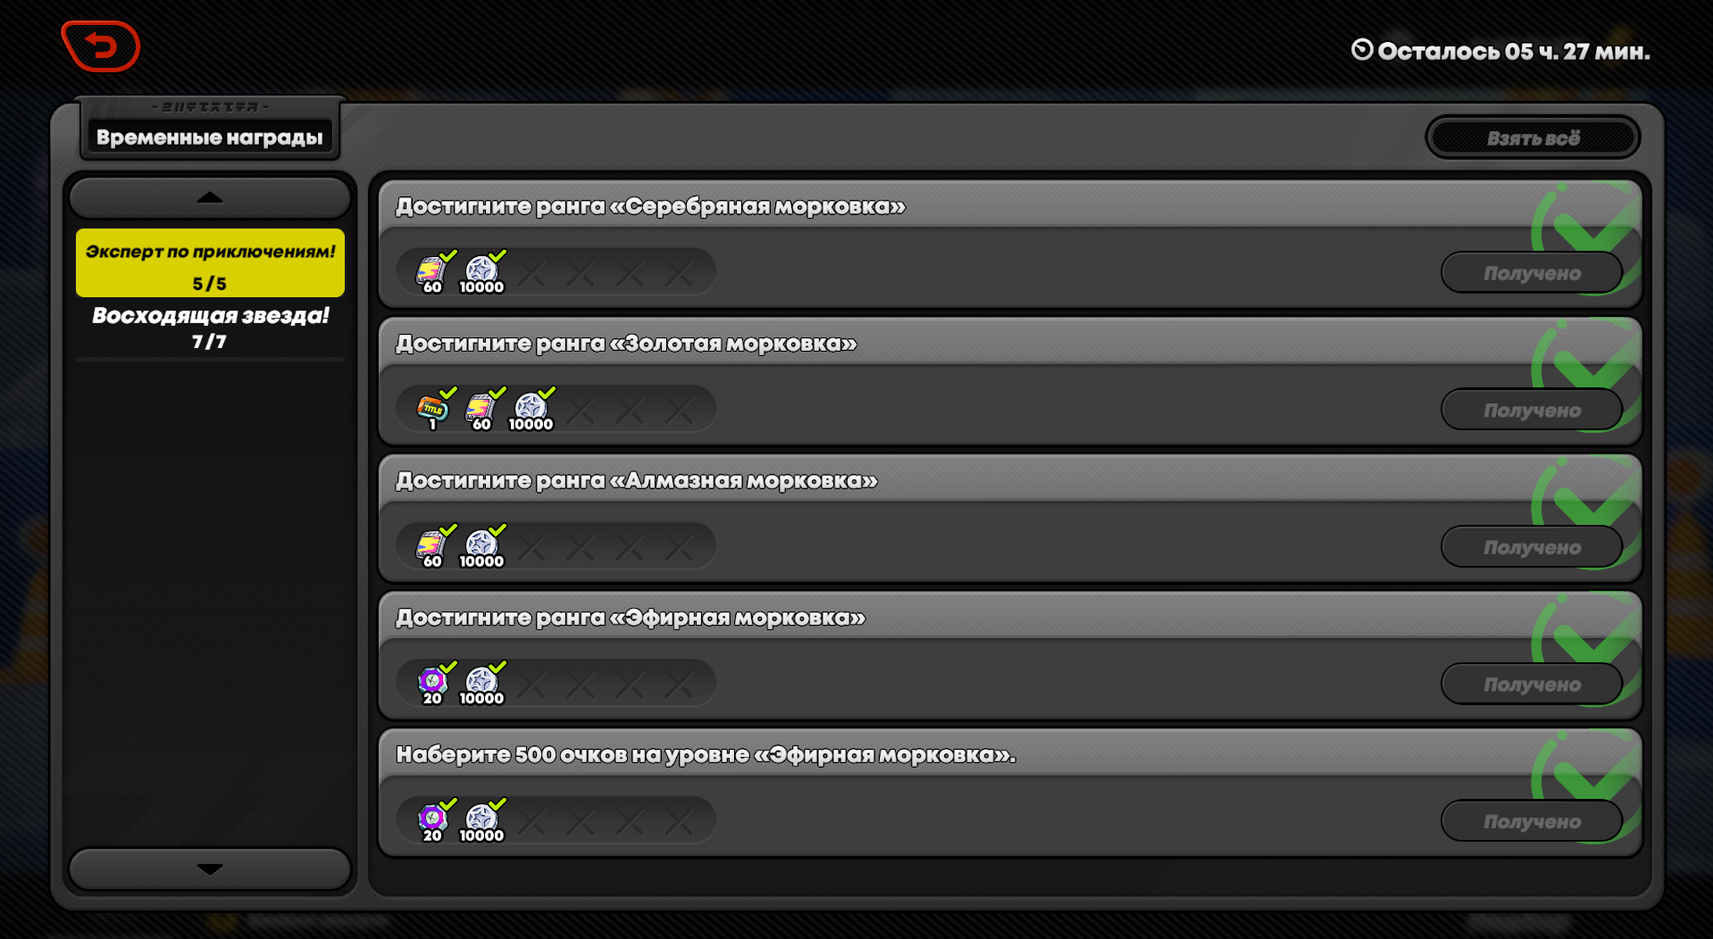
Task: Click the Взять всё button
Action: (x=1533, y=138)
